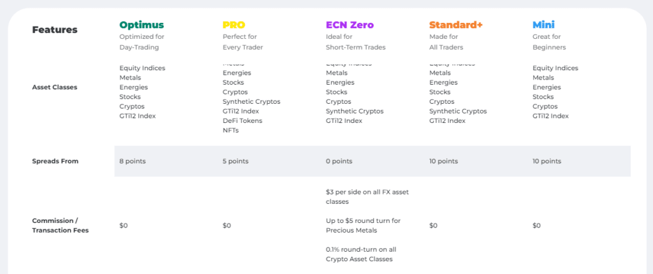Click NFTs in PRO asset list
This screenshot has height=274, width=653.
(230, 131)
